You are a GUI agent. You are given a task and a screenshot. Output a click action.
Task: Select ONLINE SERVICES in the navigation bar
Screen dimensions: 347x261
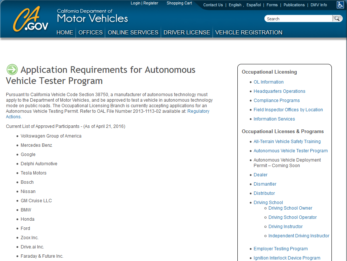133,33
